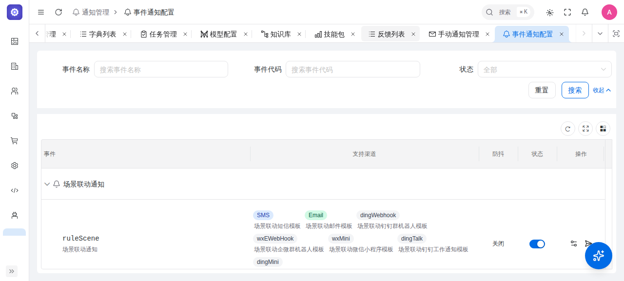Expand the sidebar with the double-arrow button
Screen dimensions: 624x281
pyautogui.click(x=12, y=271)
